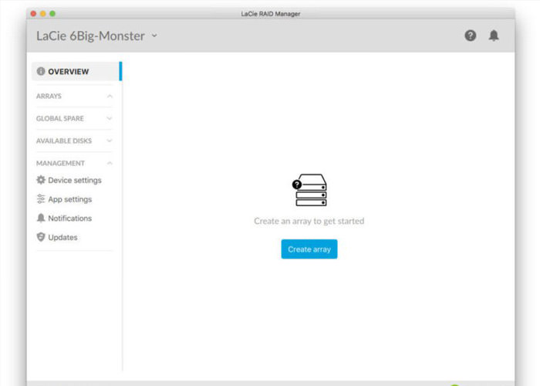This screenshot has height=386, width=540.
Task: Open Notifications in Management
Action: click(64, 218)
